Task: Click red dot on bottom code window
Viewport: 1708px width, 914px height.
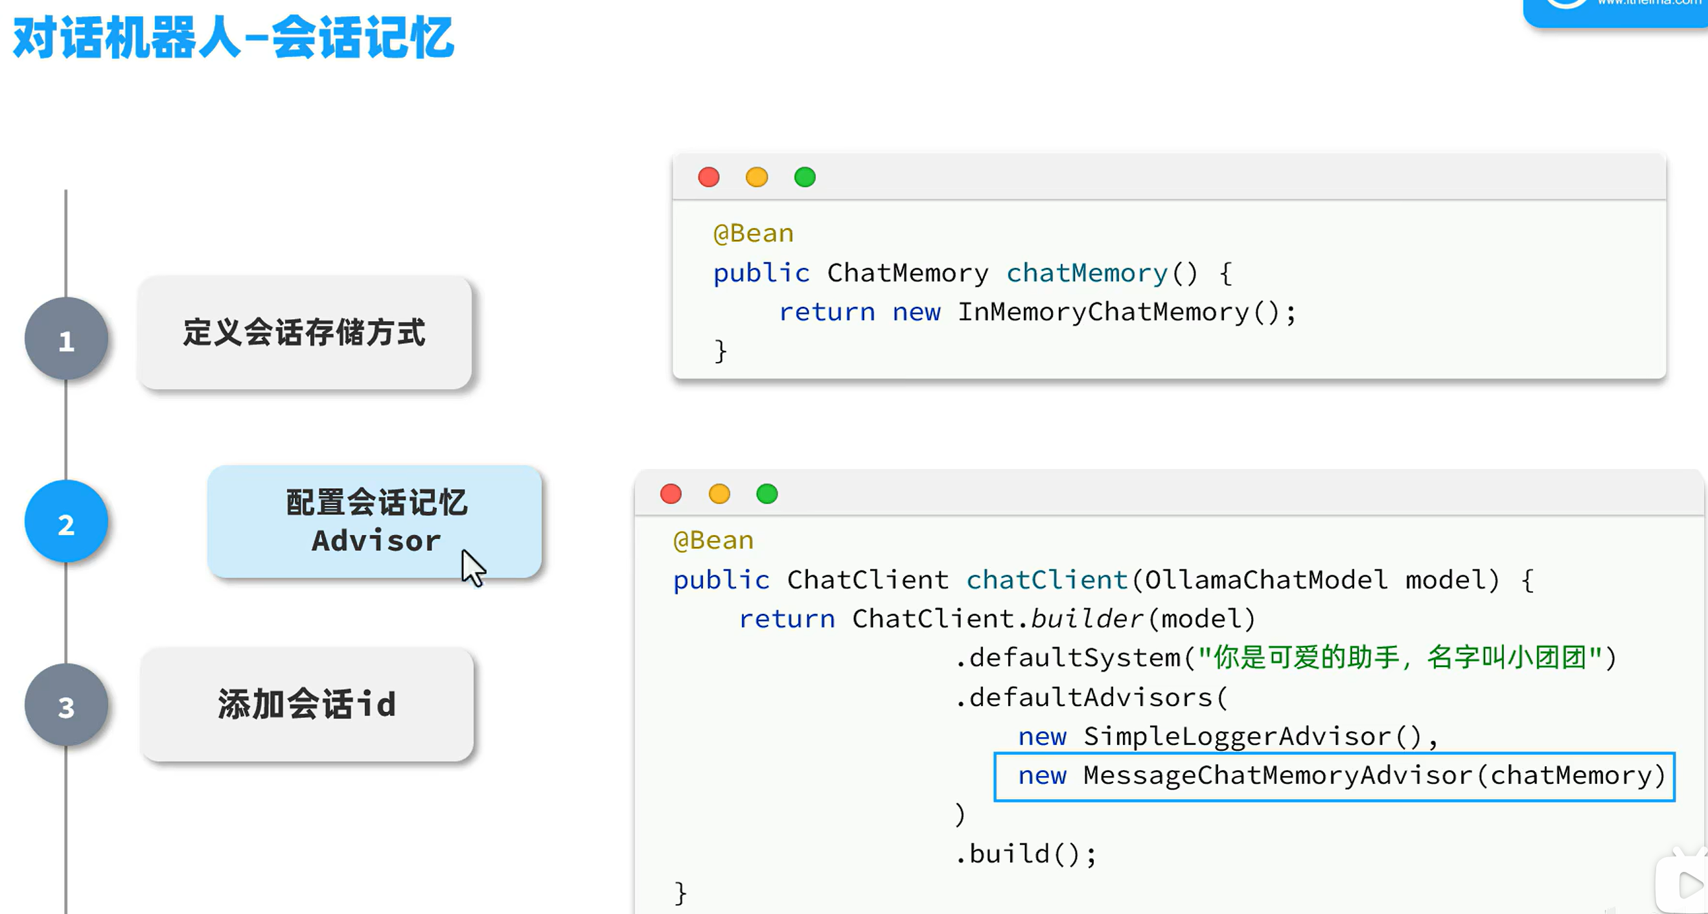Action: click(x=671, y=494)
